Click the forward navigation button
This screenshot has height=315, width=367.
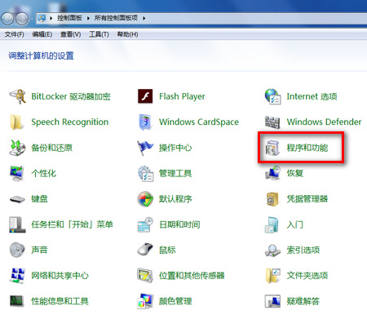point(22,19)
